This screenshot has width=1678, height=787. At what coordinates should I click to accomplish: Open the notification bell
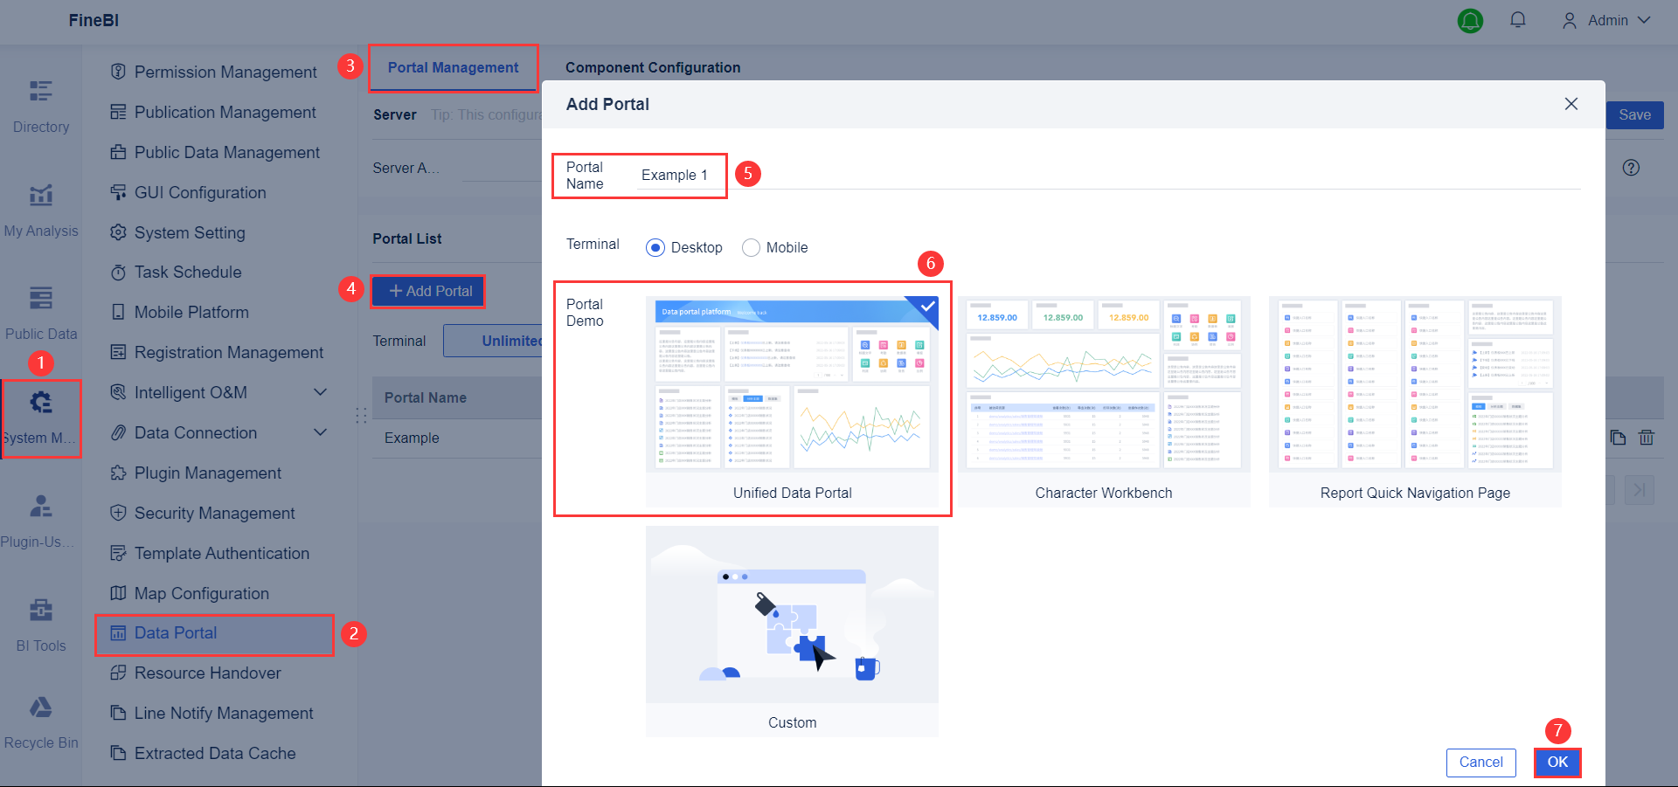tap(1518, 19)
